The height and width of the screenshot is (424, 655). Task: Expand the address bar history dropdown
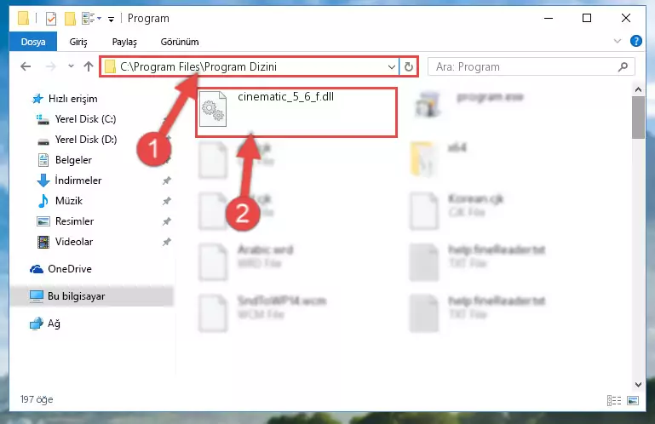point(392,67)
